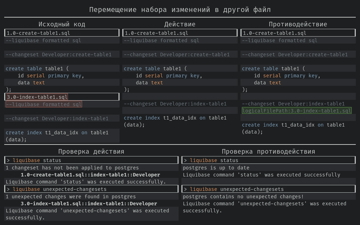The image size is (360, 225).
Task: Click 'create index t1_data_idx' in Действие column
Action: [160, 118]
